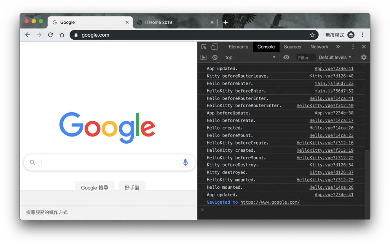
Task: Open the home page icon
Action: (x=62, y=35)
